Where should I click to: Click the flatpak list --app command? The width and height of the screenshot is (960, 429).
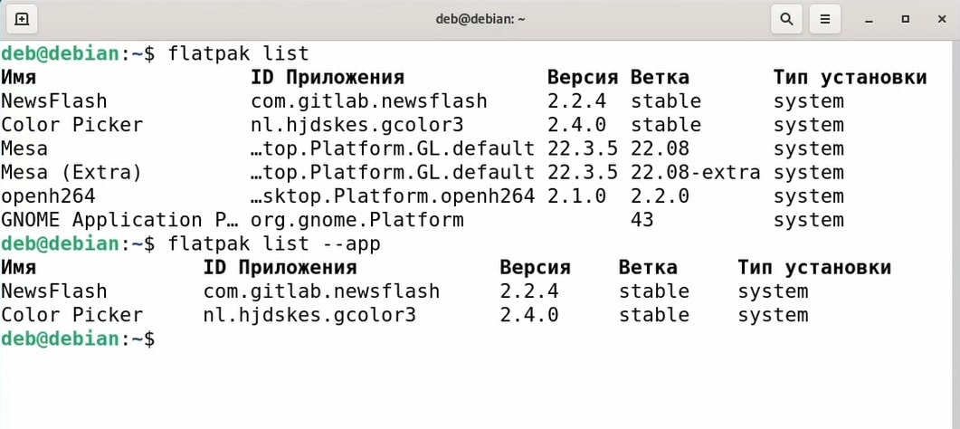pos(274,243)
